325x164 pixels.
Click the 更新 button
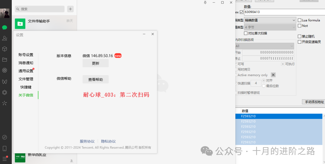[96, 63]
